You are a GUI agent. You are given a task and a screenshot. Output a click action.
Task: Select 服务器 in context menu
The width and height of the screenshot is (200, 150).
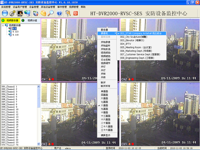pyautogui.click(x=107, y=30)
